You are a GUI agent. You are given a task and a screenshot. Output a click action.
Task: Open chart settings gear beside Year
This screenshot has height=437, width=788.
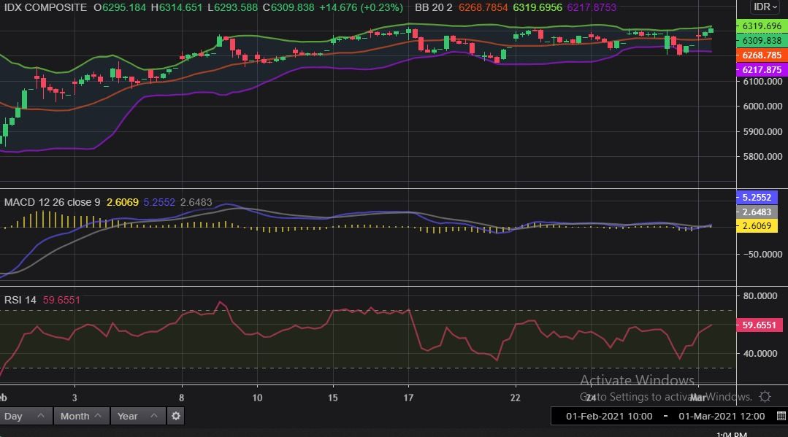point(176,416)
